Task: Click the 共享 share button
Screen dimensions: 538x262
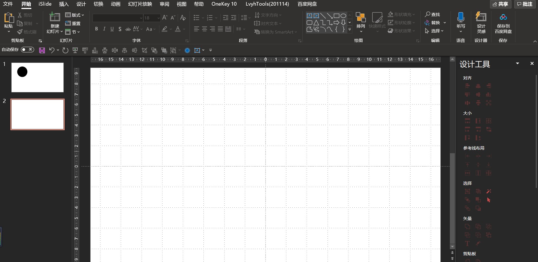Action: pos(500,4)
